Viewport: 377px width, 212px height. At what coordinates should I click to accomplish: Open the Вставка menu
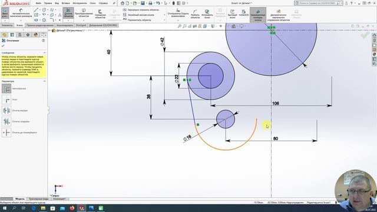click(65, 4)
